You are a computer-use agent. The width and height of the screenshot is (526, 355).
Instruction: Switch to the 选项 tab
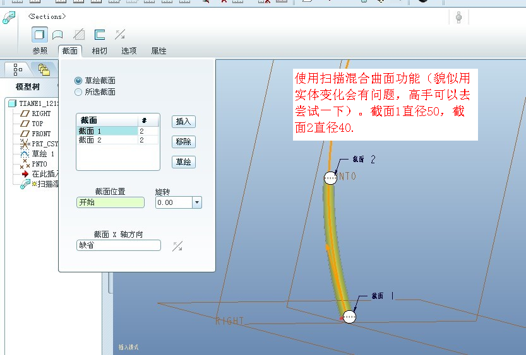click(x=129, y=51)
